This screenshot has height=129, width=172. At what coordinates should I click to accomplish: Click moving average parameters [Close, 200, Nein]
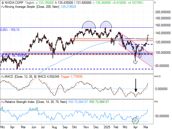(x=48, y=7)
